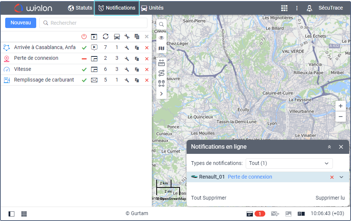
Task: Open the bottom bar menu grid icon
Action: click(x=24, y=214)
